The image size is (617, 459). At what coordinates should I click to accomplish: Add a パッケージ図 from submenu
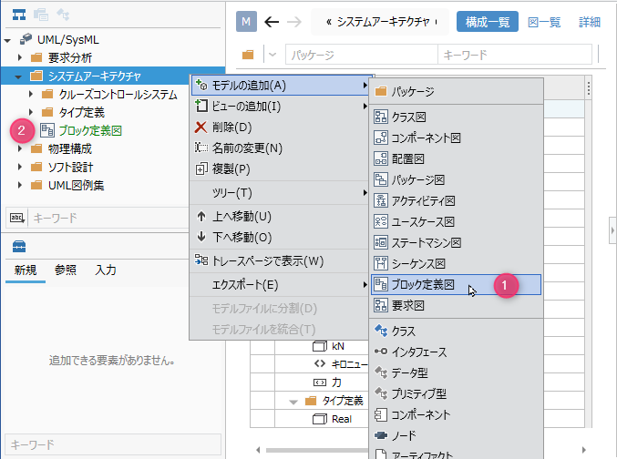coord(457,179)
